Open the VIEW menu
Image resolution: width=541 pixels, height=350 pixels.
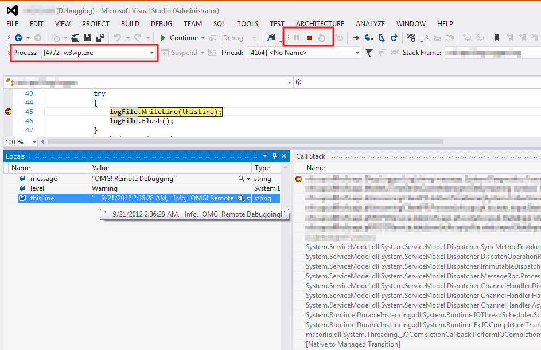[x=63, y=23]
